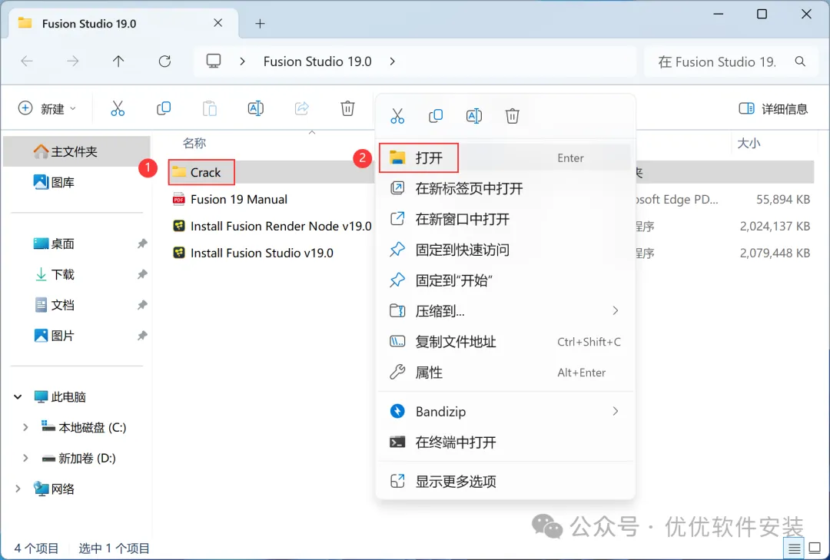This screenshot has width=830, height=560.
Task: Expand the 新加卷 (D:) node
Action: point(25,458)
